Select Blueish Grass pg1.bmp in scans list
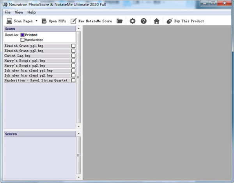This screenshot has width=234, height=183. click(37, 46)
